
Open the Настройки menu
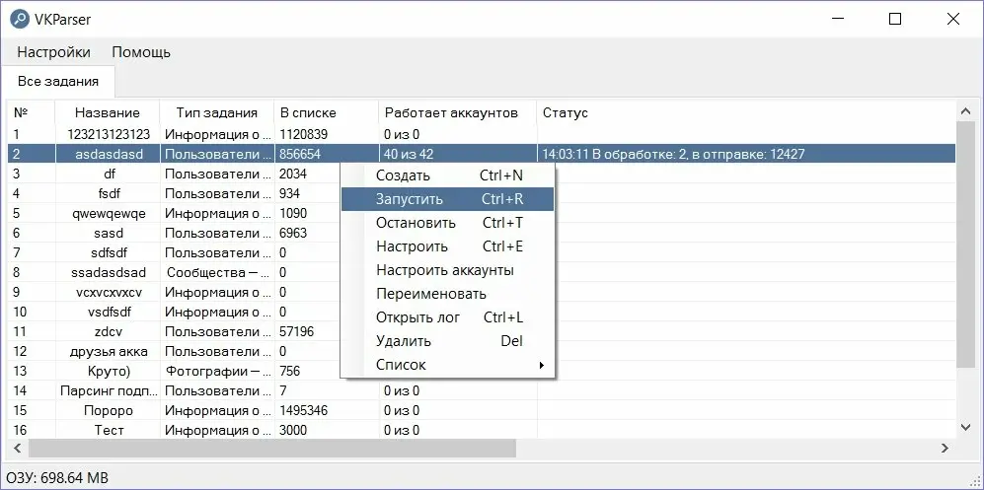(x=53, y=52)
